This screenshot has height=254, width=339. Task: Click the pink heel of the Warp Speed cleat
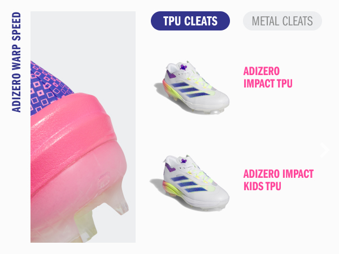71,138
